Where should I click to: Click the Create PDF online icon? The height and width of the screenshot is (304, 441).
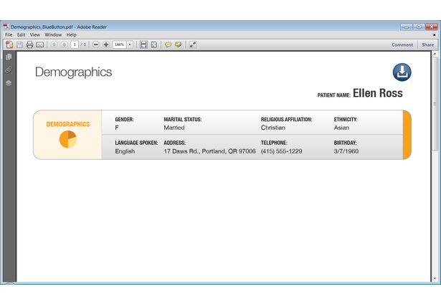click(9, 44)
